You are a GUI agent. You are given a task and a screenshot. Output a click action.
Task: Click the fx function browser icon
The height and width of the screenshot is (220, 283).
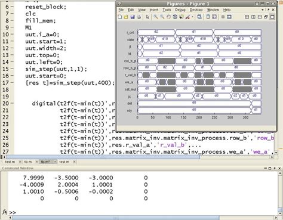click(x=5, y=212)
